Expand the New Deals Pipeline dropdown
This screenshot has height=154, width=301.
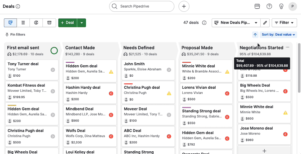(x=236, y=23)
